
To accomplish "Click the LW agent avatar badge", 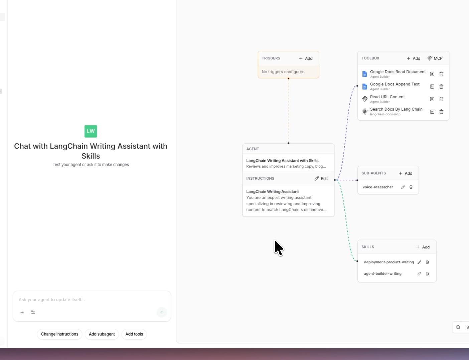I will click(x=91, y=131).
